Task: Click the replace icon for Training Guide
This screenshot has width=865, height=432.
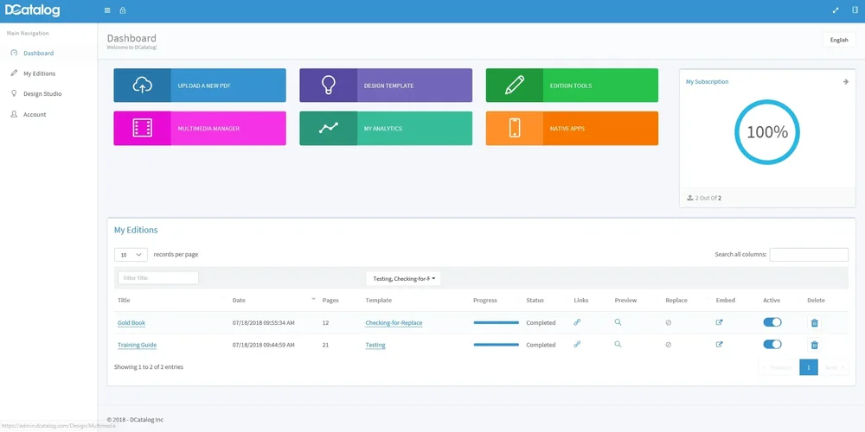Action: coord(669,345)
